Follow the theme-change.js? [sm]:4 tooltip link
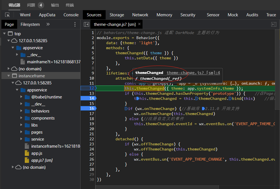This screenshot has width=280, height=189. pyautogui.click(x=194, y=73)
